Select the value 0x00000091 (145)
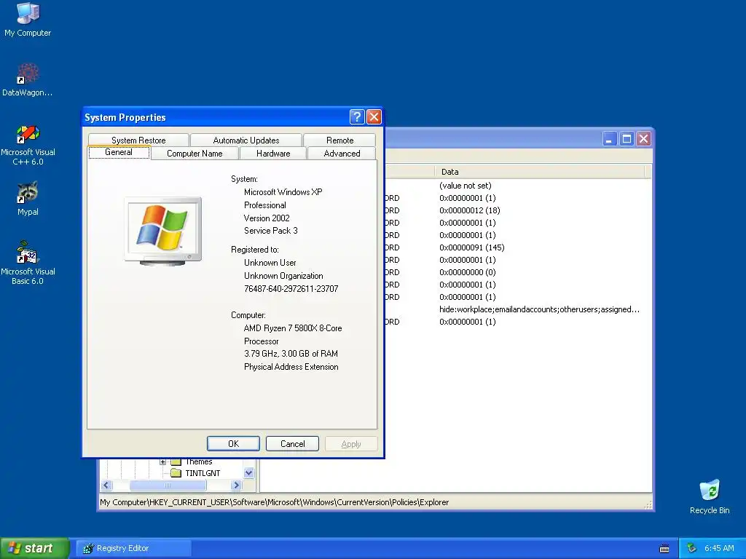Viewport: 746px width, 559px height. 472,247
